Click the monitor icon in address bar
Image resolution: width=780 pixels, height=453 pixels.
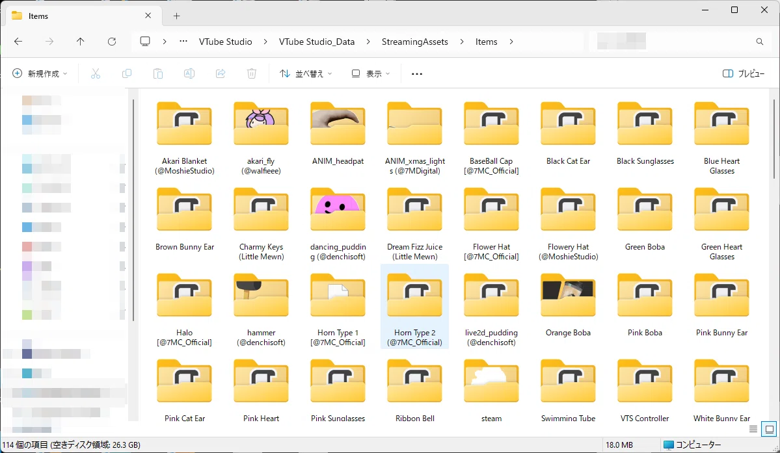[145, 42]
